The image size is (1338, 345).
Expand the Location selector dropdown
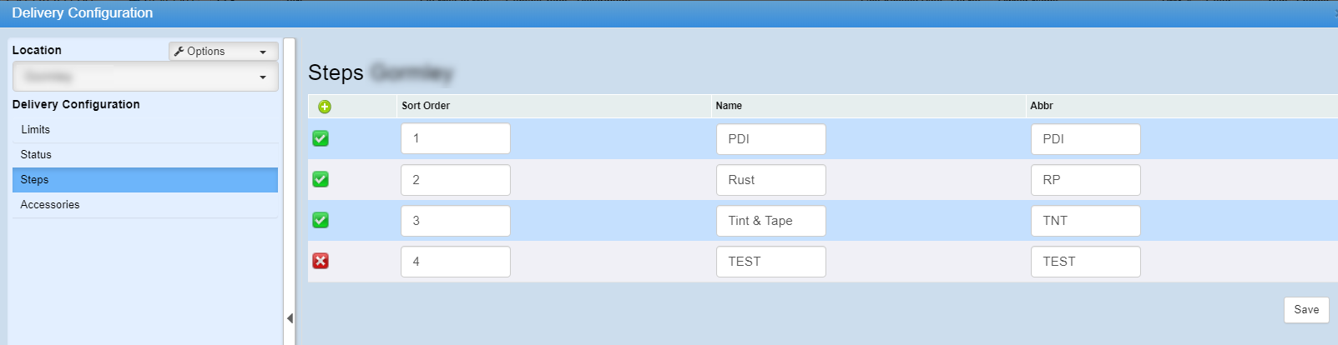[x=144, y=77]
